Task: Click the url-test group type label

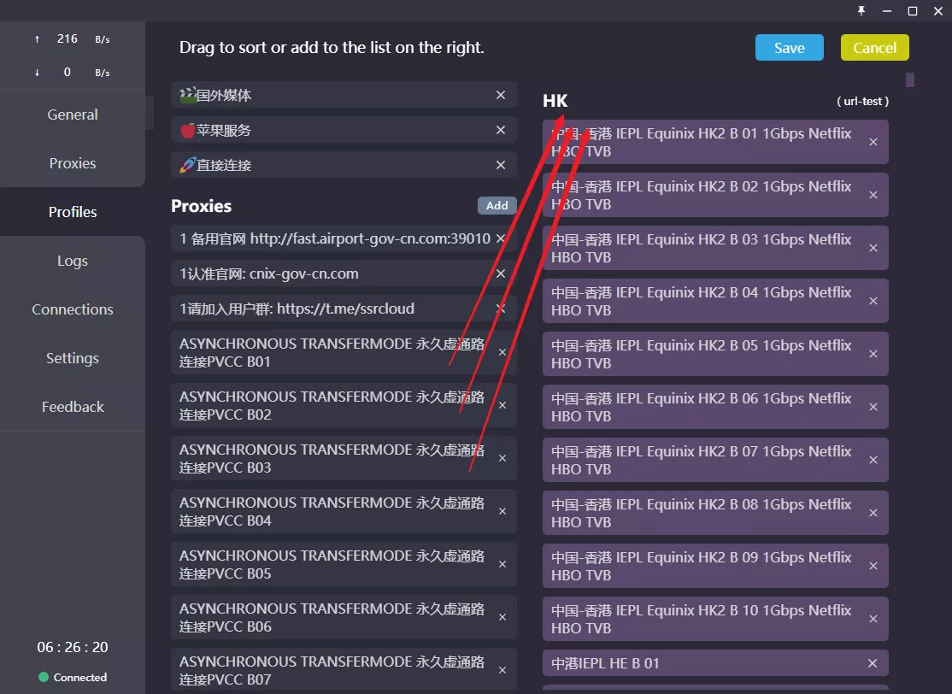Action: [x=863, y=101]
